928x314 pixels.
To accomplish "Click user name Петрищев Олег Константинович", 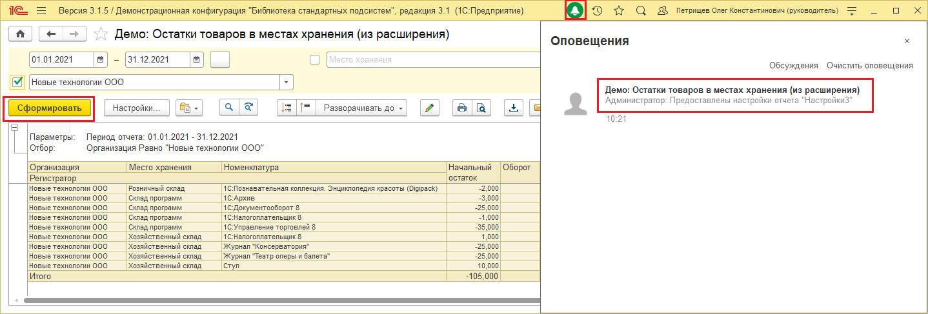I will 757,11.
